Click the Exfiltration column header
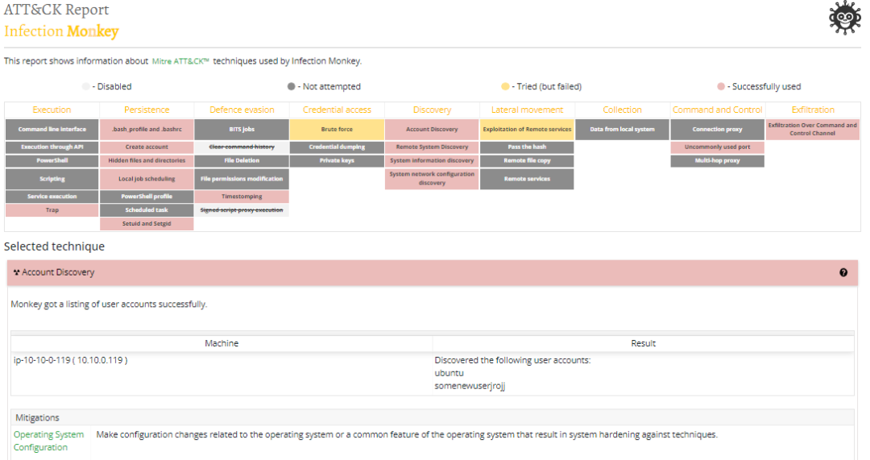 pyautogui.click(x=813, y=110)
